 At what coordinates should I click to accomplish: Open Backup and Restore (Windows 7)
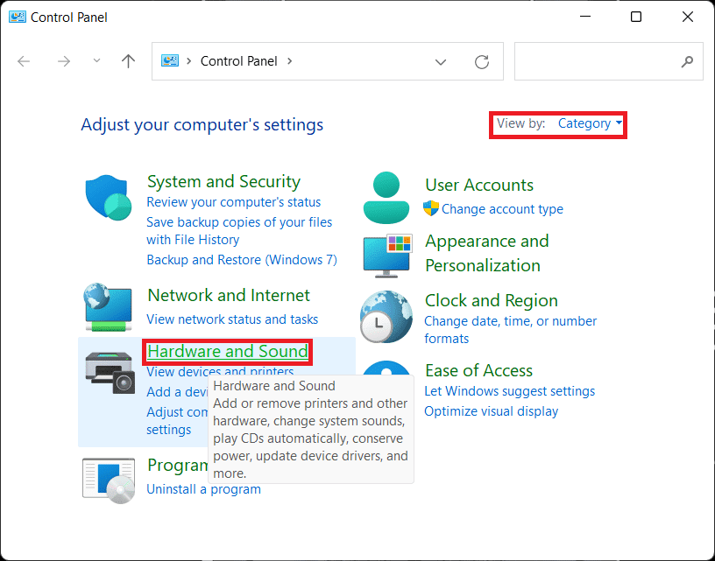242,260
